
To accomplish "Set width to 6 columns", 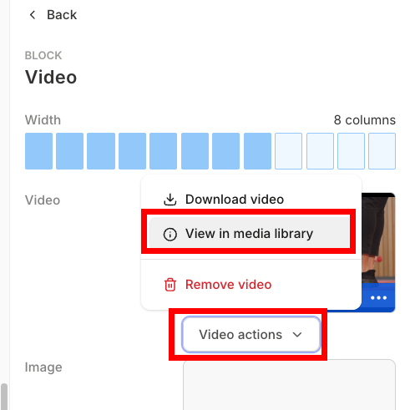I will 195,151.
